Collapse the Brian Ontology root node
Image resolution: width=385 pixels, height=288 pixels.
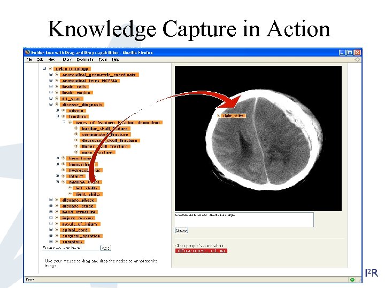point(44,69)
